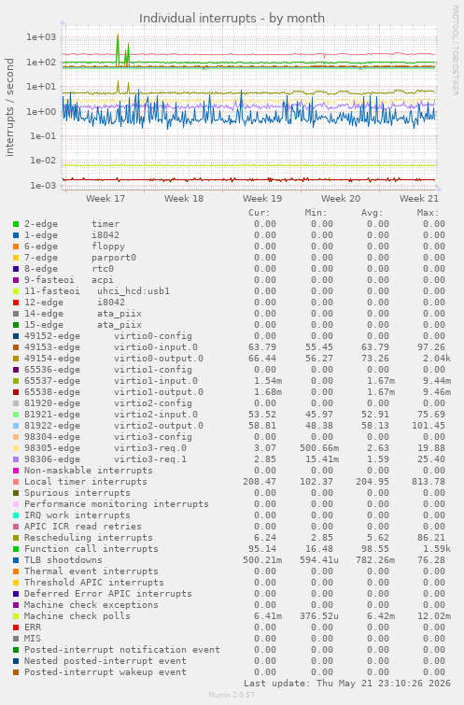The width and height of the screenshot is (464, 705).
Task: Click the blue TLB shootdowns legend swatch
Action: coord(16,560)
